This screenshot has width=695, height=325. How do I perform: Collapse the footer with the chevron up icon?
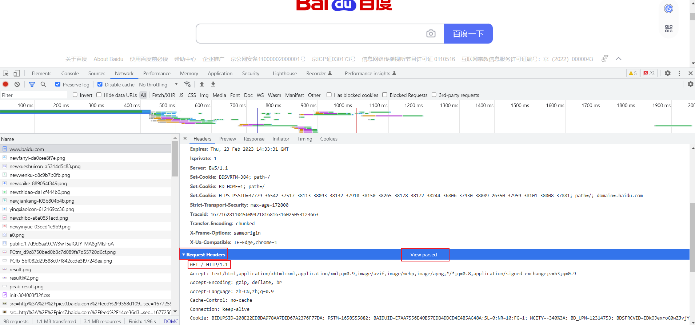(x=619, y=59)
